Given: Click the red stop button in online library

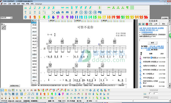Looking at the screenshot, I should click(147, 24).
